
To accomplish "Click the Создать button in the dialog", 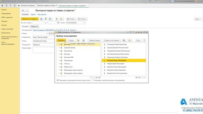I will click(71, 40).
